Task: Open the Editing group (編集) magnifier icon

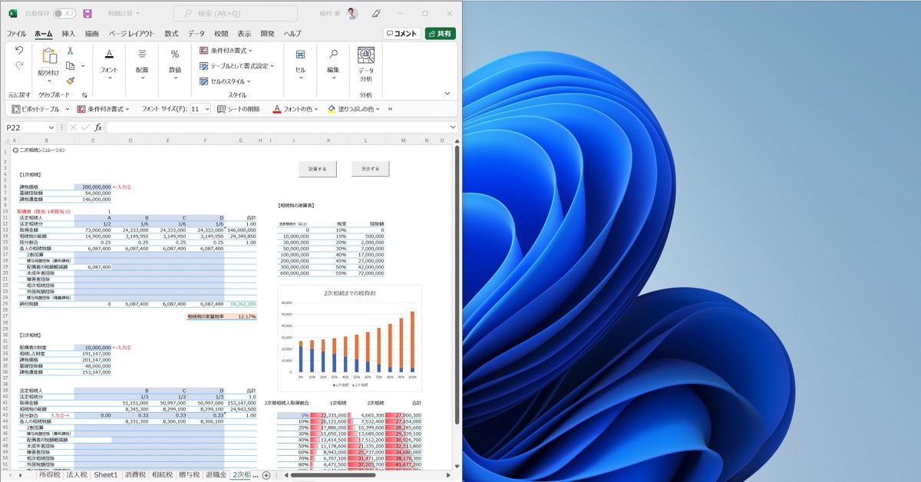Action: tap(333, 54)
